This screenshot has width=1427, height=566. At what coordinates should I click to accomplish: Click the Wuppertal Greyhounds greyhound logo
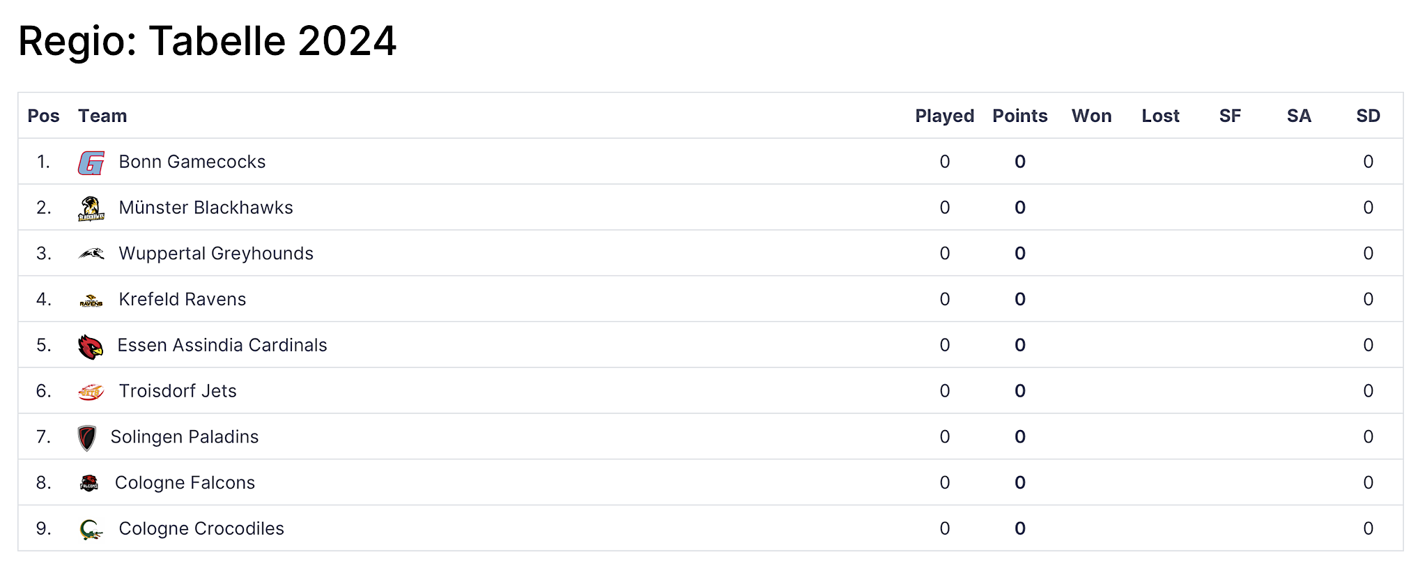click(91, 254)
